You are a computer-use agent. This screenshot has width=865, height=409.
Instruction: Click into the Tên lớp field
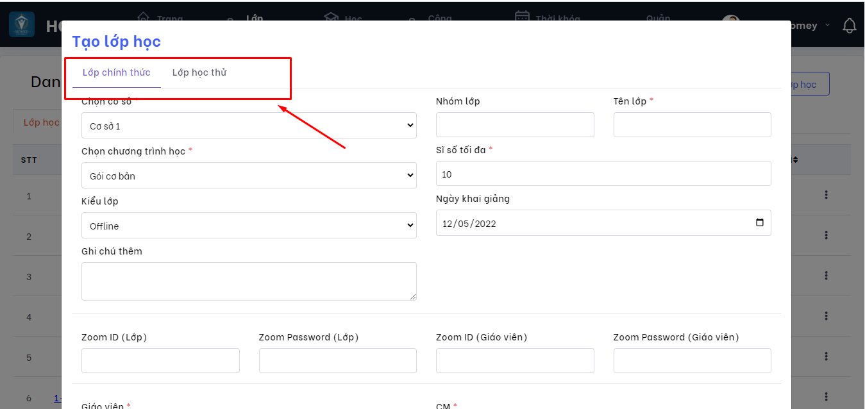pyautogui.click(x=692, y=125)
